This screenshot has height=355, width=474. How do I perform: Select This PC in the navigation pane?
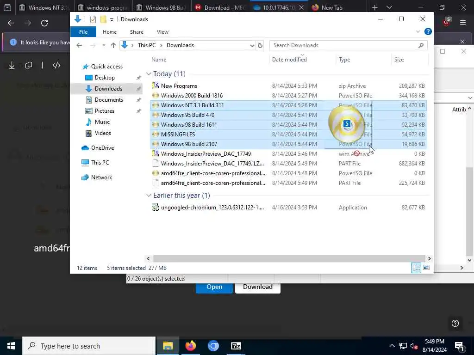click(x=100, y=163)
